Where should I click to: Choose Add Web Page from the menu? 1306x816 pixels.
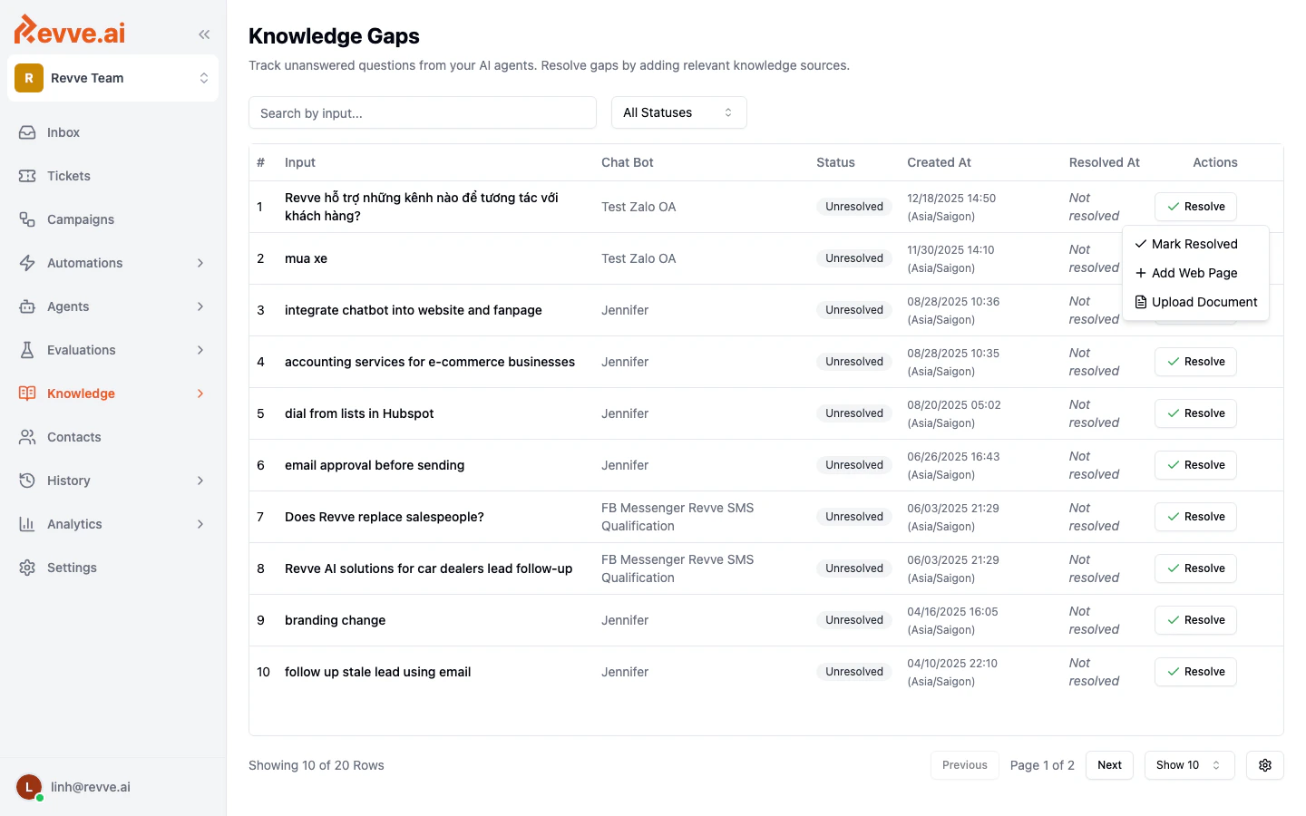(x=1195, y=273)
